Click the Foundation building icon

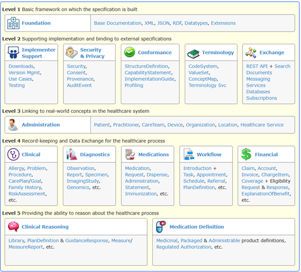(x=13, y=23)
